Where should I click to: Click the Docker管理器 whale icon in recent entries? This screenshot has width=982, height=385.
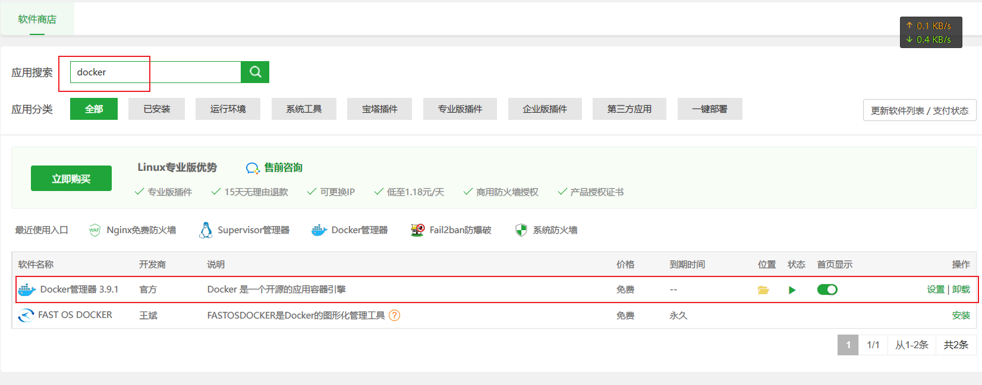click(319, 230)
